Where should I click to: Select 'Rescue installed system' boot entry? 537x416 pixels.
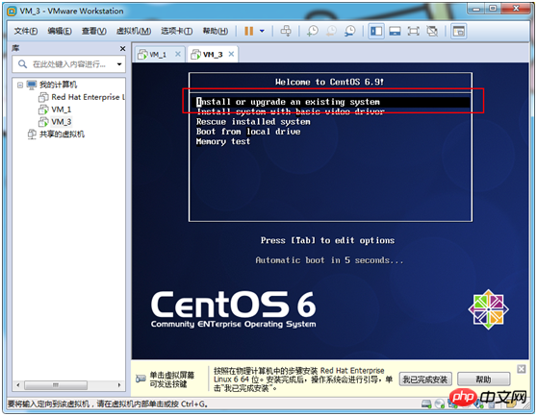[x=253, y=122]
